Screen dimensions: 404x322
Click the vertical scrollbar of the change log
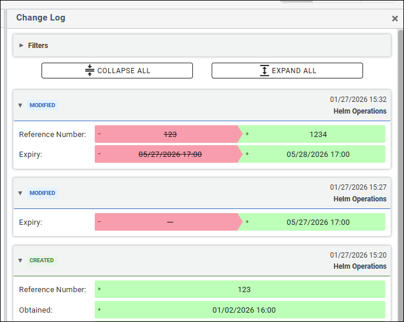[400, 176]
